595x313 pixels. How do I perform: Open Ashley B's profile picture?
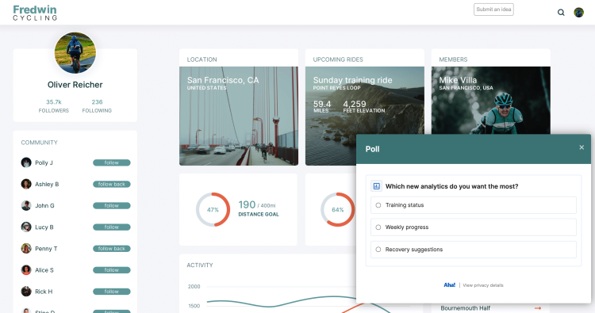(x=26, y=184)
